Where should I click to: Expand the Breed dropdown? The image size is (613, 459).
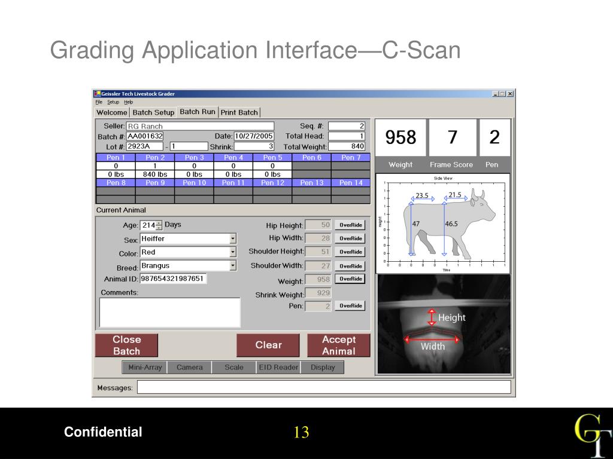[x=233, y=266]
